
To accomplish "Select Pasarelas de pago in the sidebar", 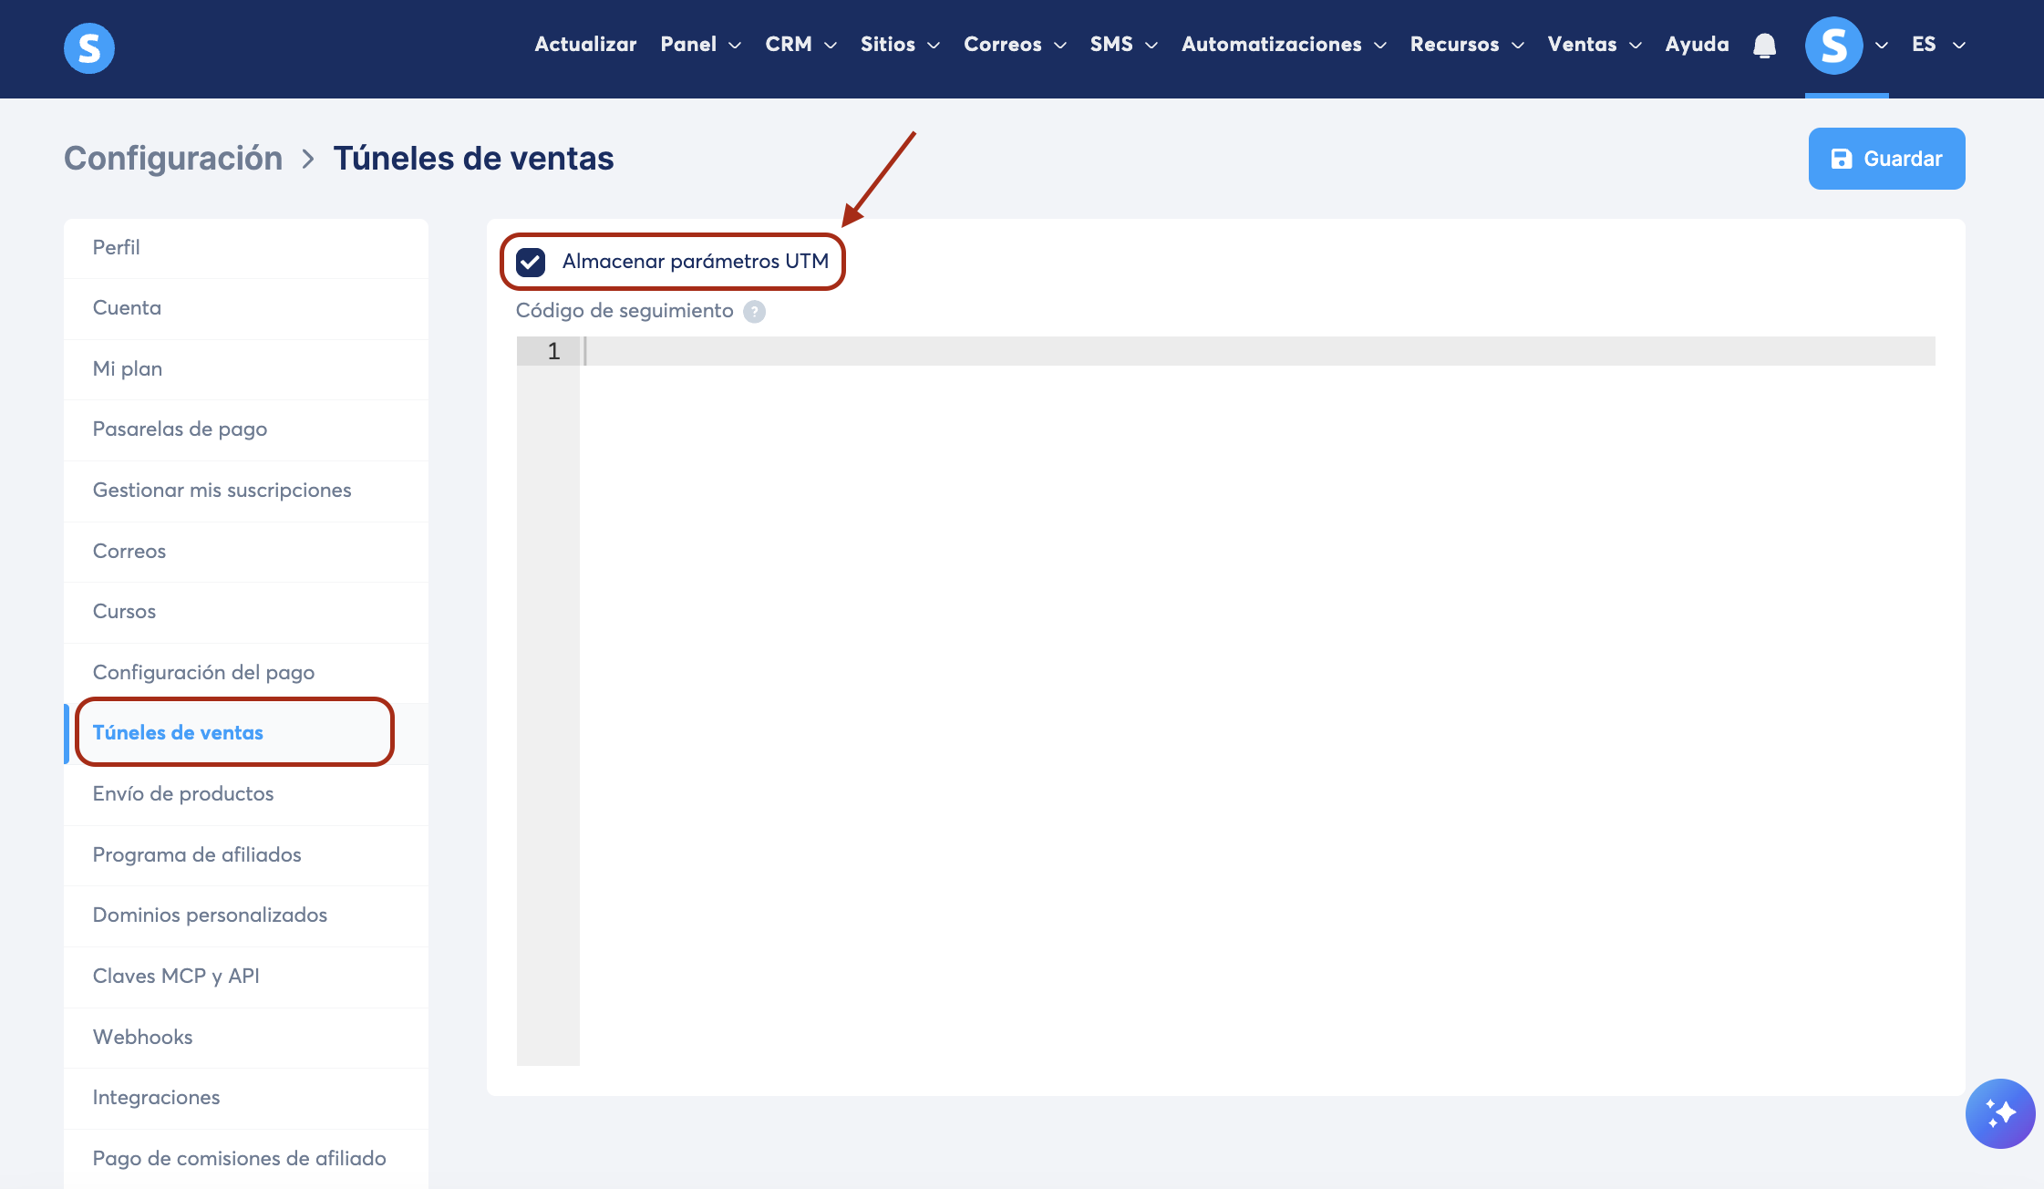I will (x=180, y=429).
